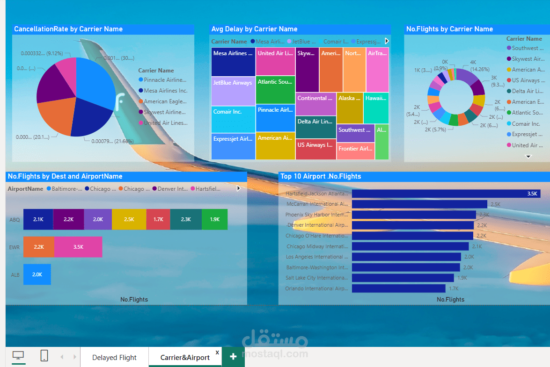Switch to desktop layout view icon
The image size is (550, 367).
(x=18, y=355)
